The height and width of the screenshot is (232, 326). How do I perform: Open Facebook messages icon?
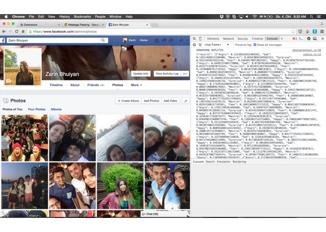(x=164, y=40)
